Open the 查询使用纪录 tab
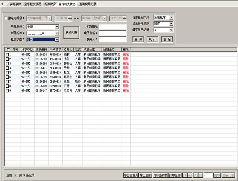The height and width of the screenshot is (181, 238). [87, 4]
